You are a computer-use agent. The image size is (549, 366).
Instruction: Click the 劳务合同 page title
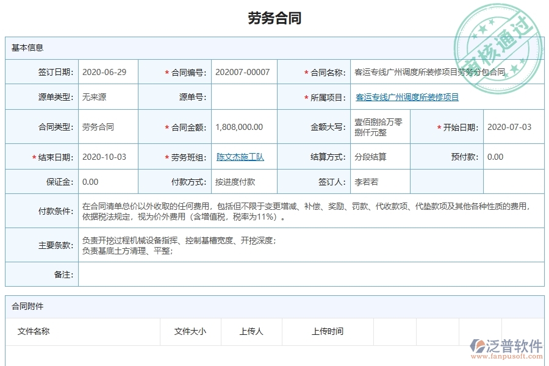[x=274, y=17]
